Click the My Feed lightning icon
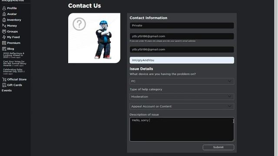The width and height of the screenshot is (278, 156). 4,37
